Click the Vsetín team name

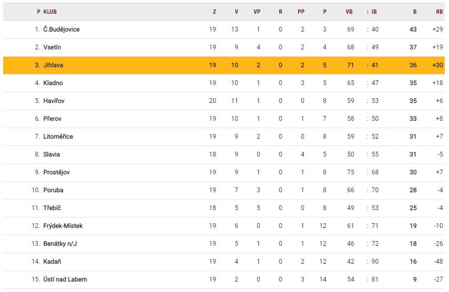click(x=52, y=47)
